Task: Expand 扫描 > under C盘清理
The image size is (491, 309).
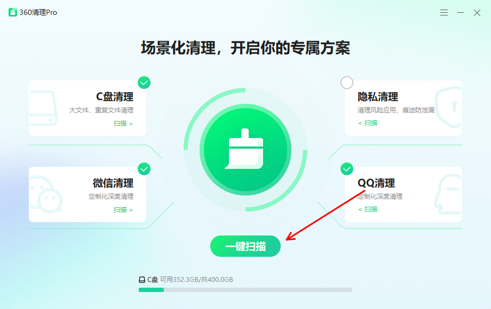Action: pos(123,124)
